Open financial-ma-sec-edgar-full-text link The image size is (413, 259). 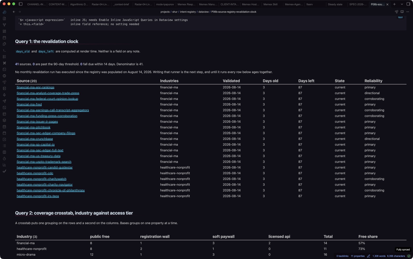point(40,150)
